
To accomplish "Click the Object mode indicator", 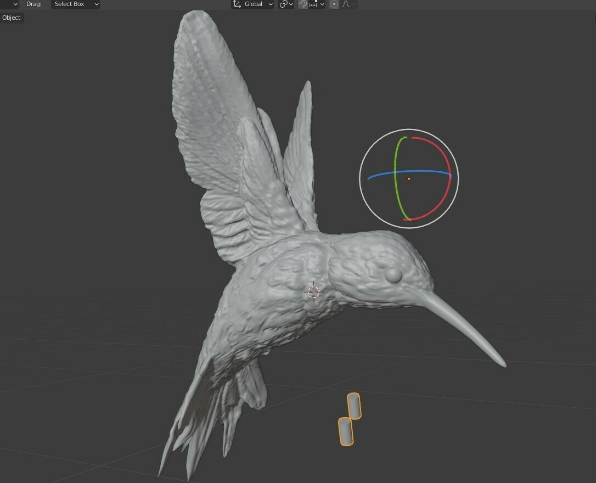I will (11, 17).
